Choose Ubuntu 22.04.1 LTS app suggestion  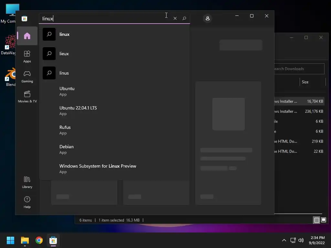pos(114,110)
